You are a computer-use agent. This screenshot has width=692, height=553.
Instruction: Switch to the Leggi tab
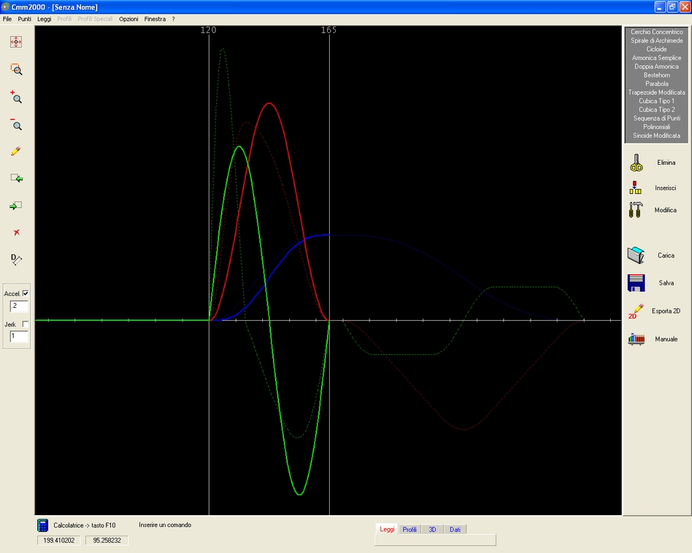pyautogui.click(x=387, y=529)
